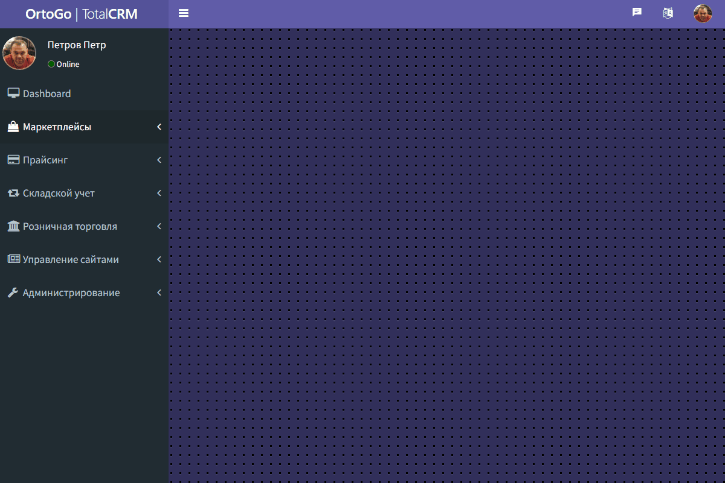725x483 pixels.
Task: Expand the Складской учет chevron arrow
Action: (x=159, y=194)
